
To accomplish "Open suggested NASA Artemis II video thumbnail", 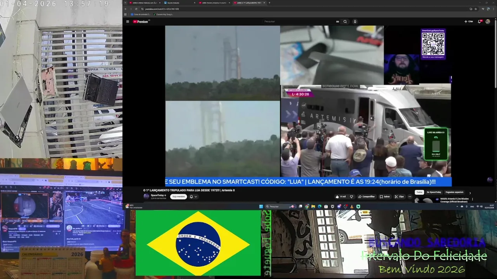I will coord(426,200).
